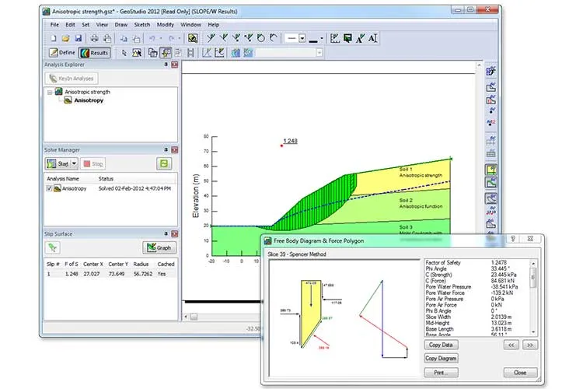Click the Copy Diagram button
The height and width of the screenshot is (389, 583).
click(441, 358)
